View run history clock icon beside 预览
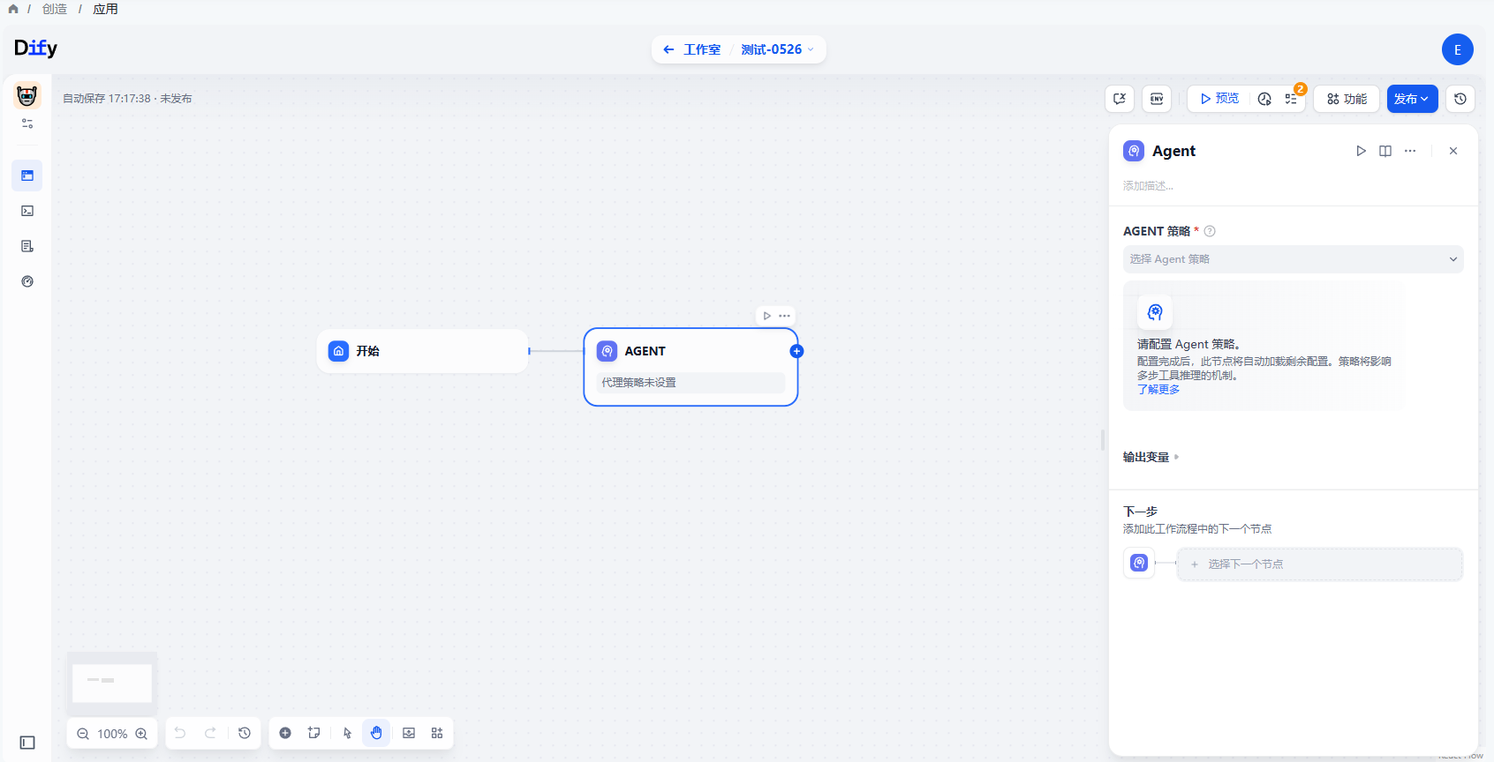Image resolution: width=1494 pixels, height=762 pixels. tap(1264, 99)
